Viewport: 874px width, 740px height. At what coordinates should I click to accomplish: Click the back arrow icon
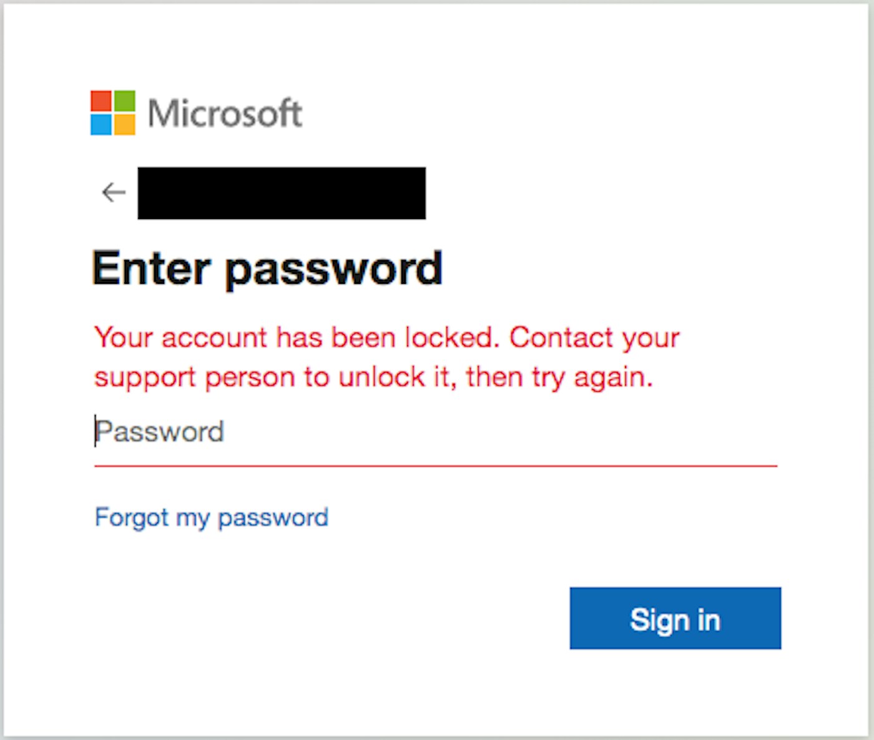pyautogui.click(x=114, y=192)
